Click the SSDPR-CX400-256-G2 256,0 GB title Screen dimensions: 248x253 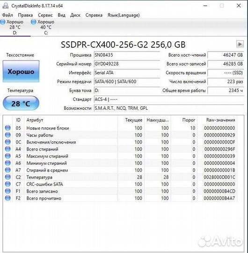coord(123,45)
